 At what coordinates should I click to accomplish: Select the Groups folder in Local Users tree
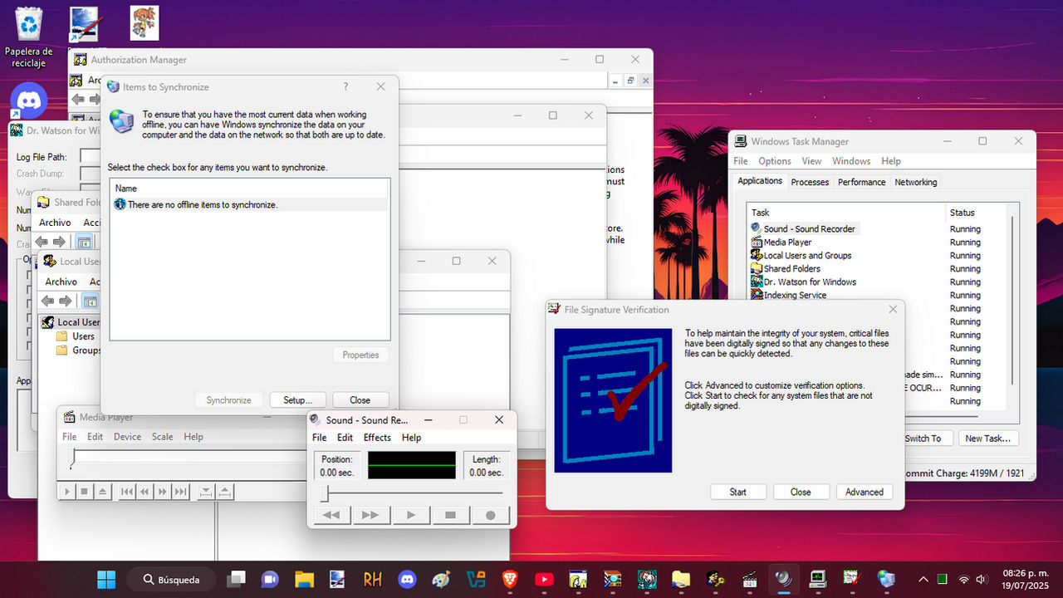79,350
